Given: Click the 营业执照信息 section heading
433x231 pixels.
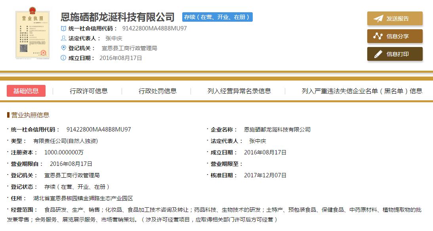Looking at the screenshot, I should (x=30, y=115).
